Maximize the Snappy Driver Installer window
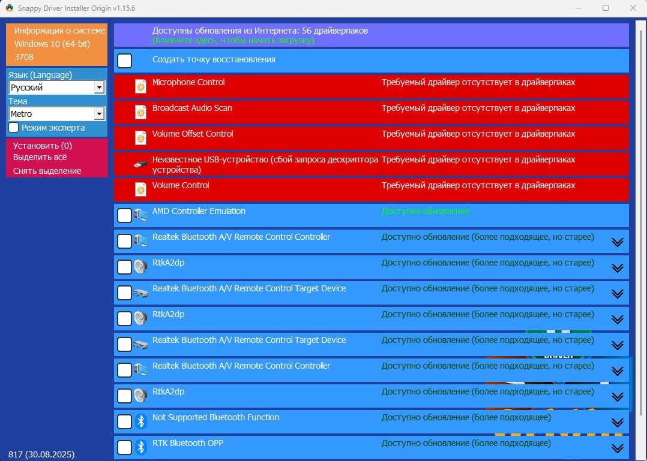 click(606, 8)
